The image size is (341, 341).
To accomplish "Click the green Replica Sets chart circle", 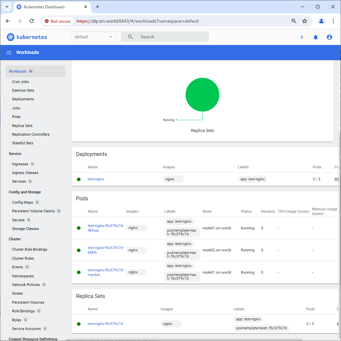I will pyautogui.click(x=202, y=95).
